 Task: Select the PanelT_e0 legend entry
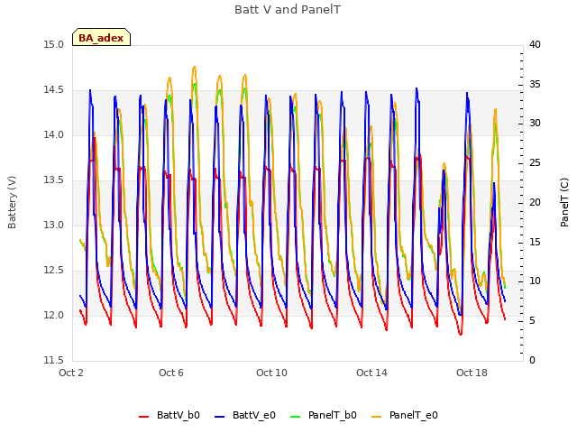tap(405, 415)
